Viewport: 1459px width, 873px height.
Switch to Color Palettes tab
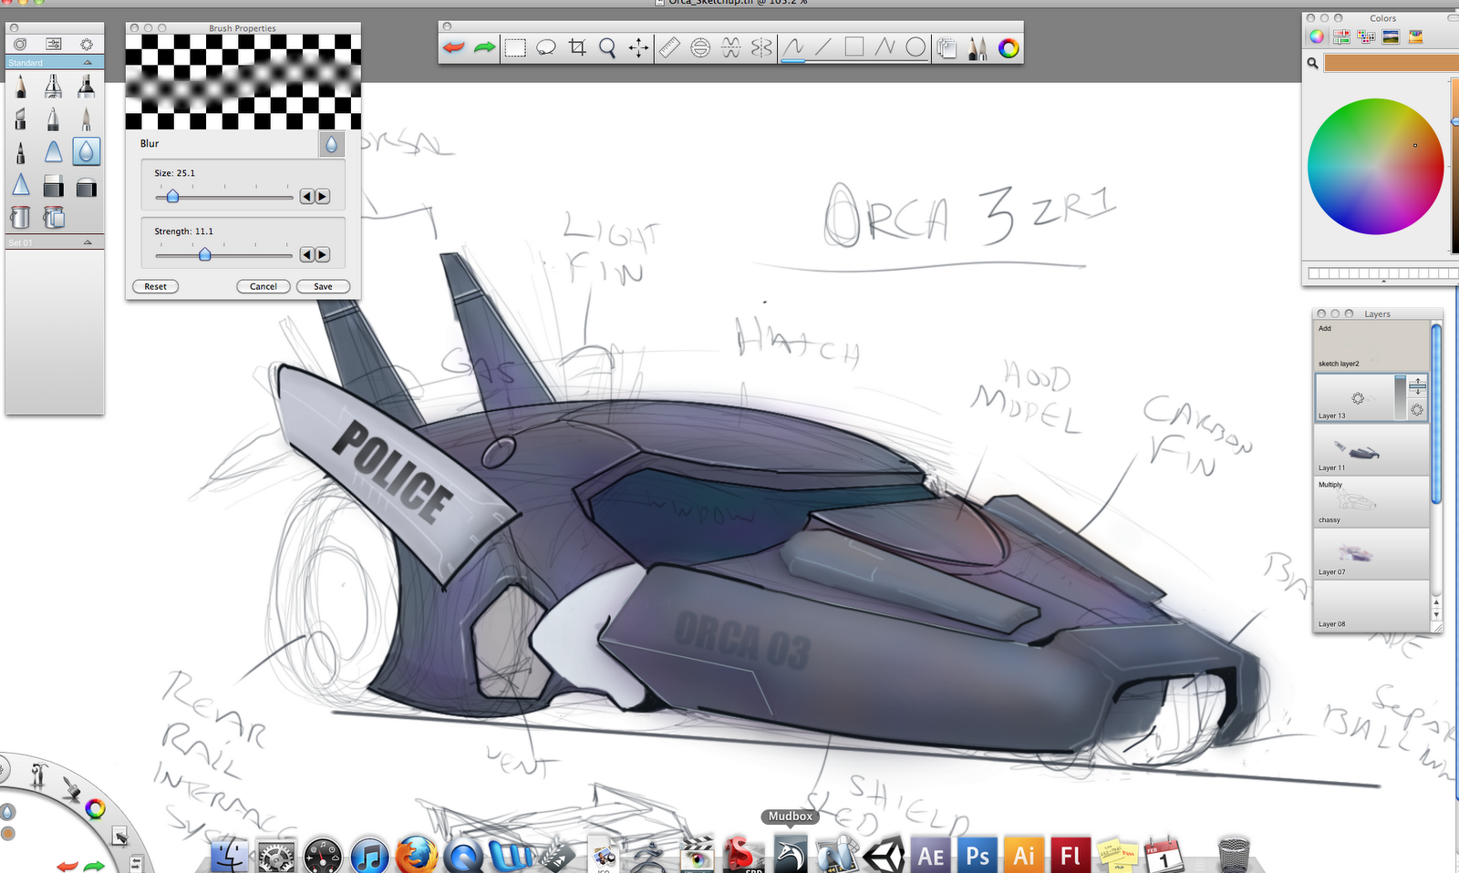1366,36
